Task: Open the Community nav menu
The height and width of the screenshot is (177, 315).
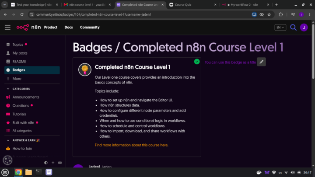Action: click(x=90, y=27)
